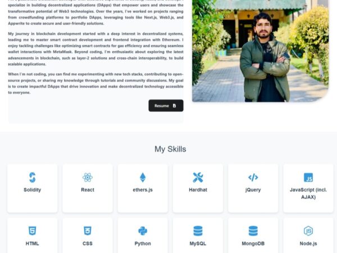337x253 pixels.
Task: Click the Node.js hexagon icon
Action: [x=308, y=231]
